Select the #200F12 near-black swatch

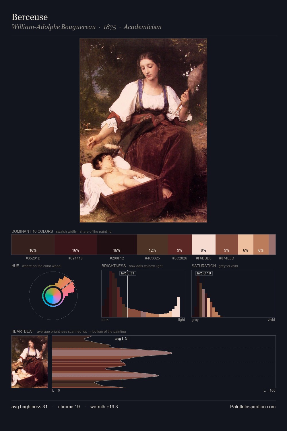pyautogui.click(x=117, y=245)
